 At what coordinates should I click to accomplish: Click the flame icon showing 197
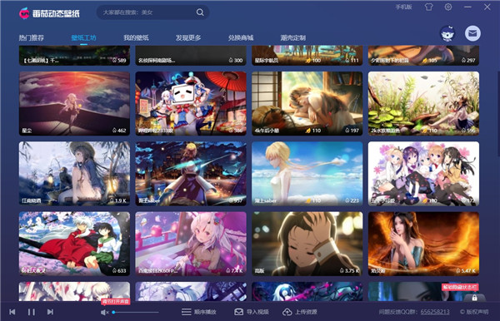tap(347, 131)
